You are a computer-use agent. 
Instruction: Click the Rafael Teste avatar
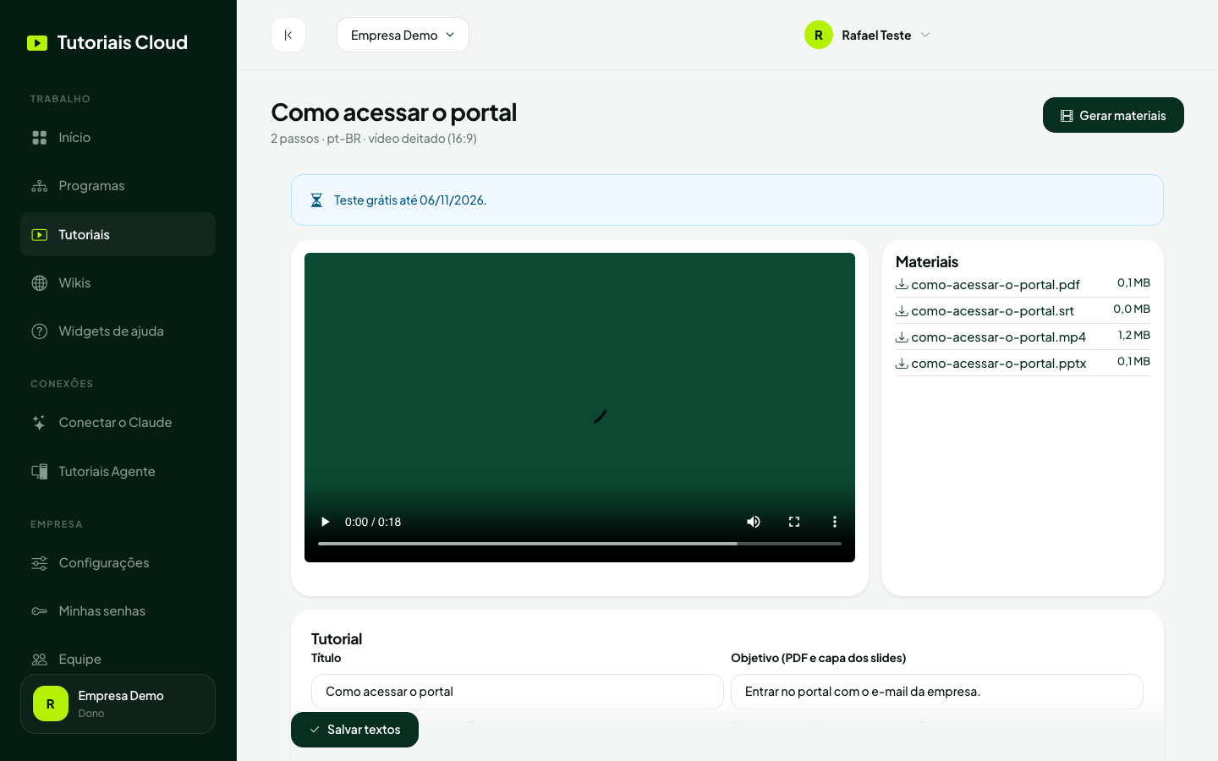click(819, 35)
